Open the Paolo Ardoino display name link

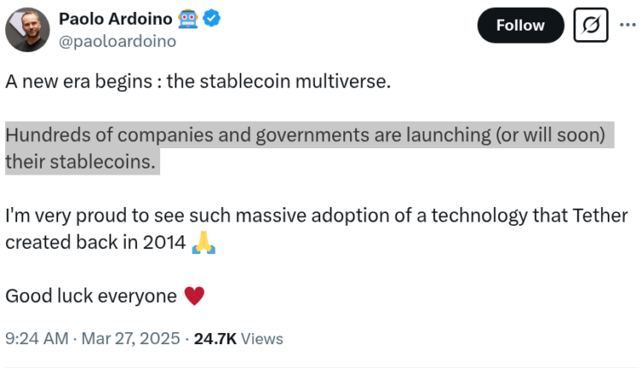pyautogui.click(x=110, y=19)
